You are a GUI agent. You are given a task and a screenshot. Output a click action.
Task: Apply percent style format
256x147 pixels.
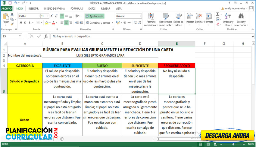coord(125,23)
